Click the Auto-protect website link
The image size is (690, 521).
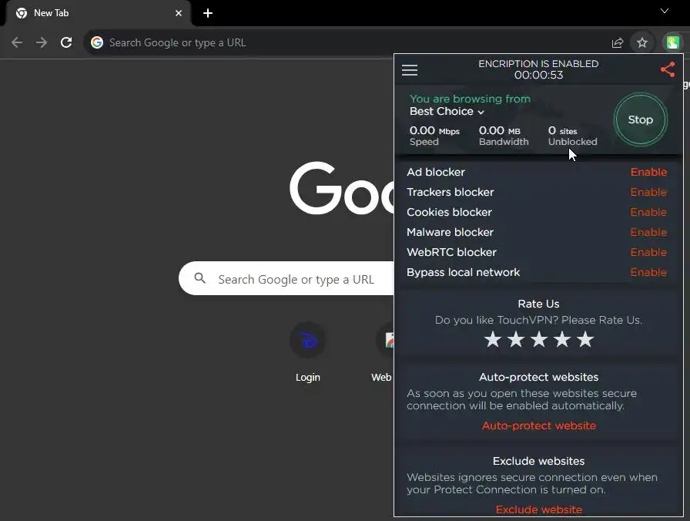[x=538, y=426]
